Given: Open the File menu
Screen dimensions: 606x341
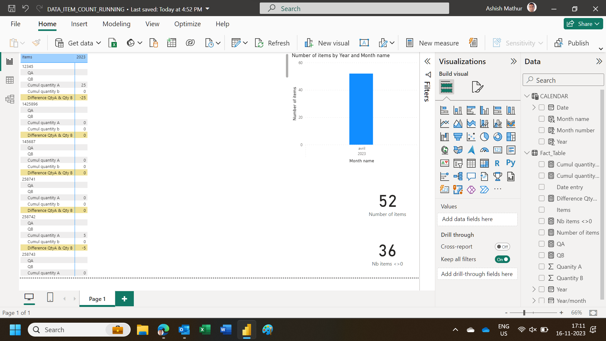Looking at the screenshot, I should [15, 24].
